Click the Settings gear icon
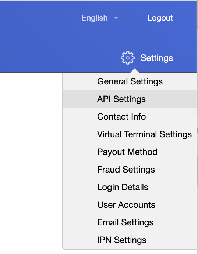The width and height of the screenshot is (198, 254). (x=127, y=58)
